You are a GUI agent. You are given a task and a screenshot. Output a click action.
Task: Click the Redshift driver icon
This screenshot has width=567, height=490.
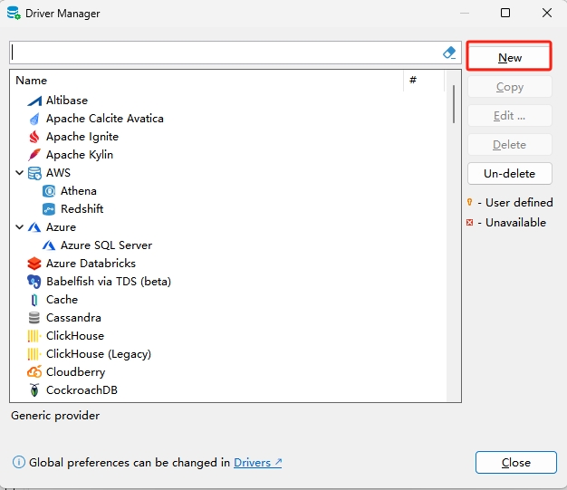point(49,209)
